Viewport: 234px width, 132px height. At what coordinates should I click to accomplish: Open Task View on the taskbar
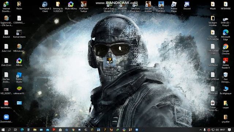(15, 129)
